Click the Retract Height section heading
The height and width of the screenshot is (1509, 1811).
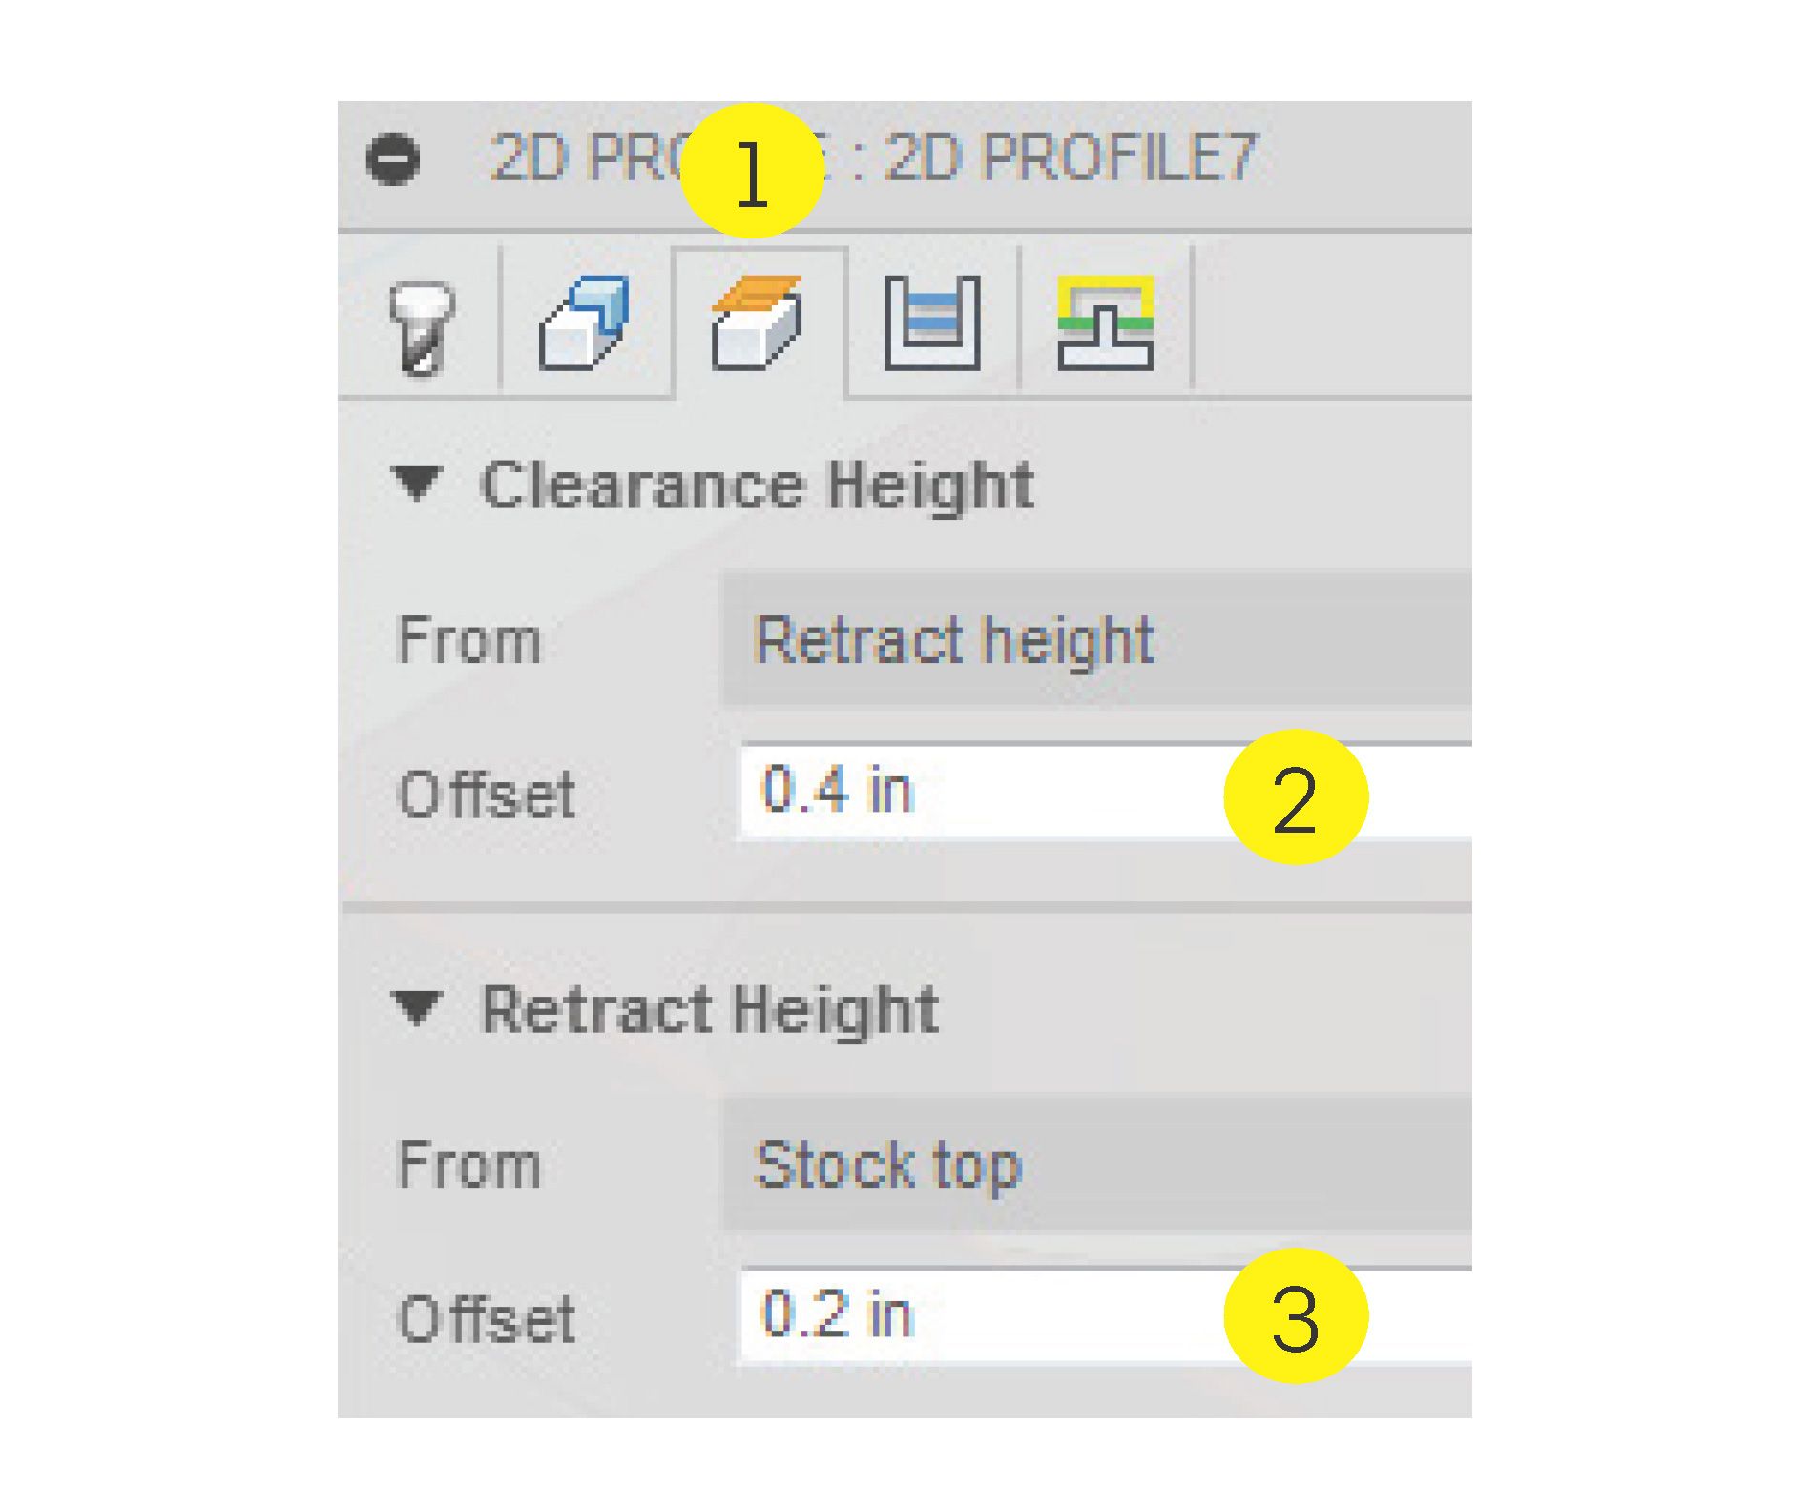[710, 1009]
